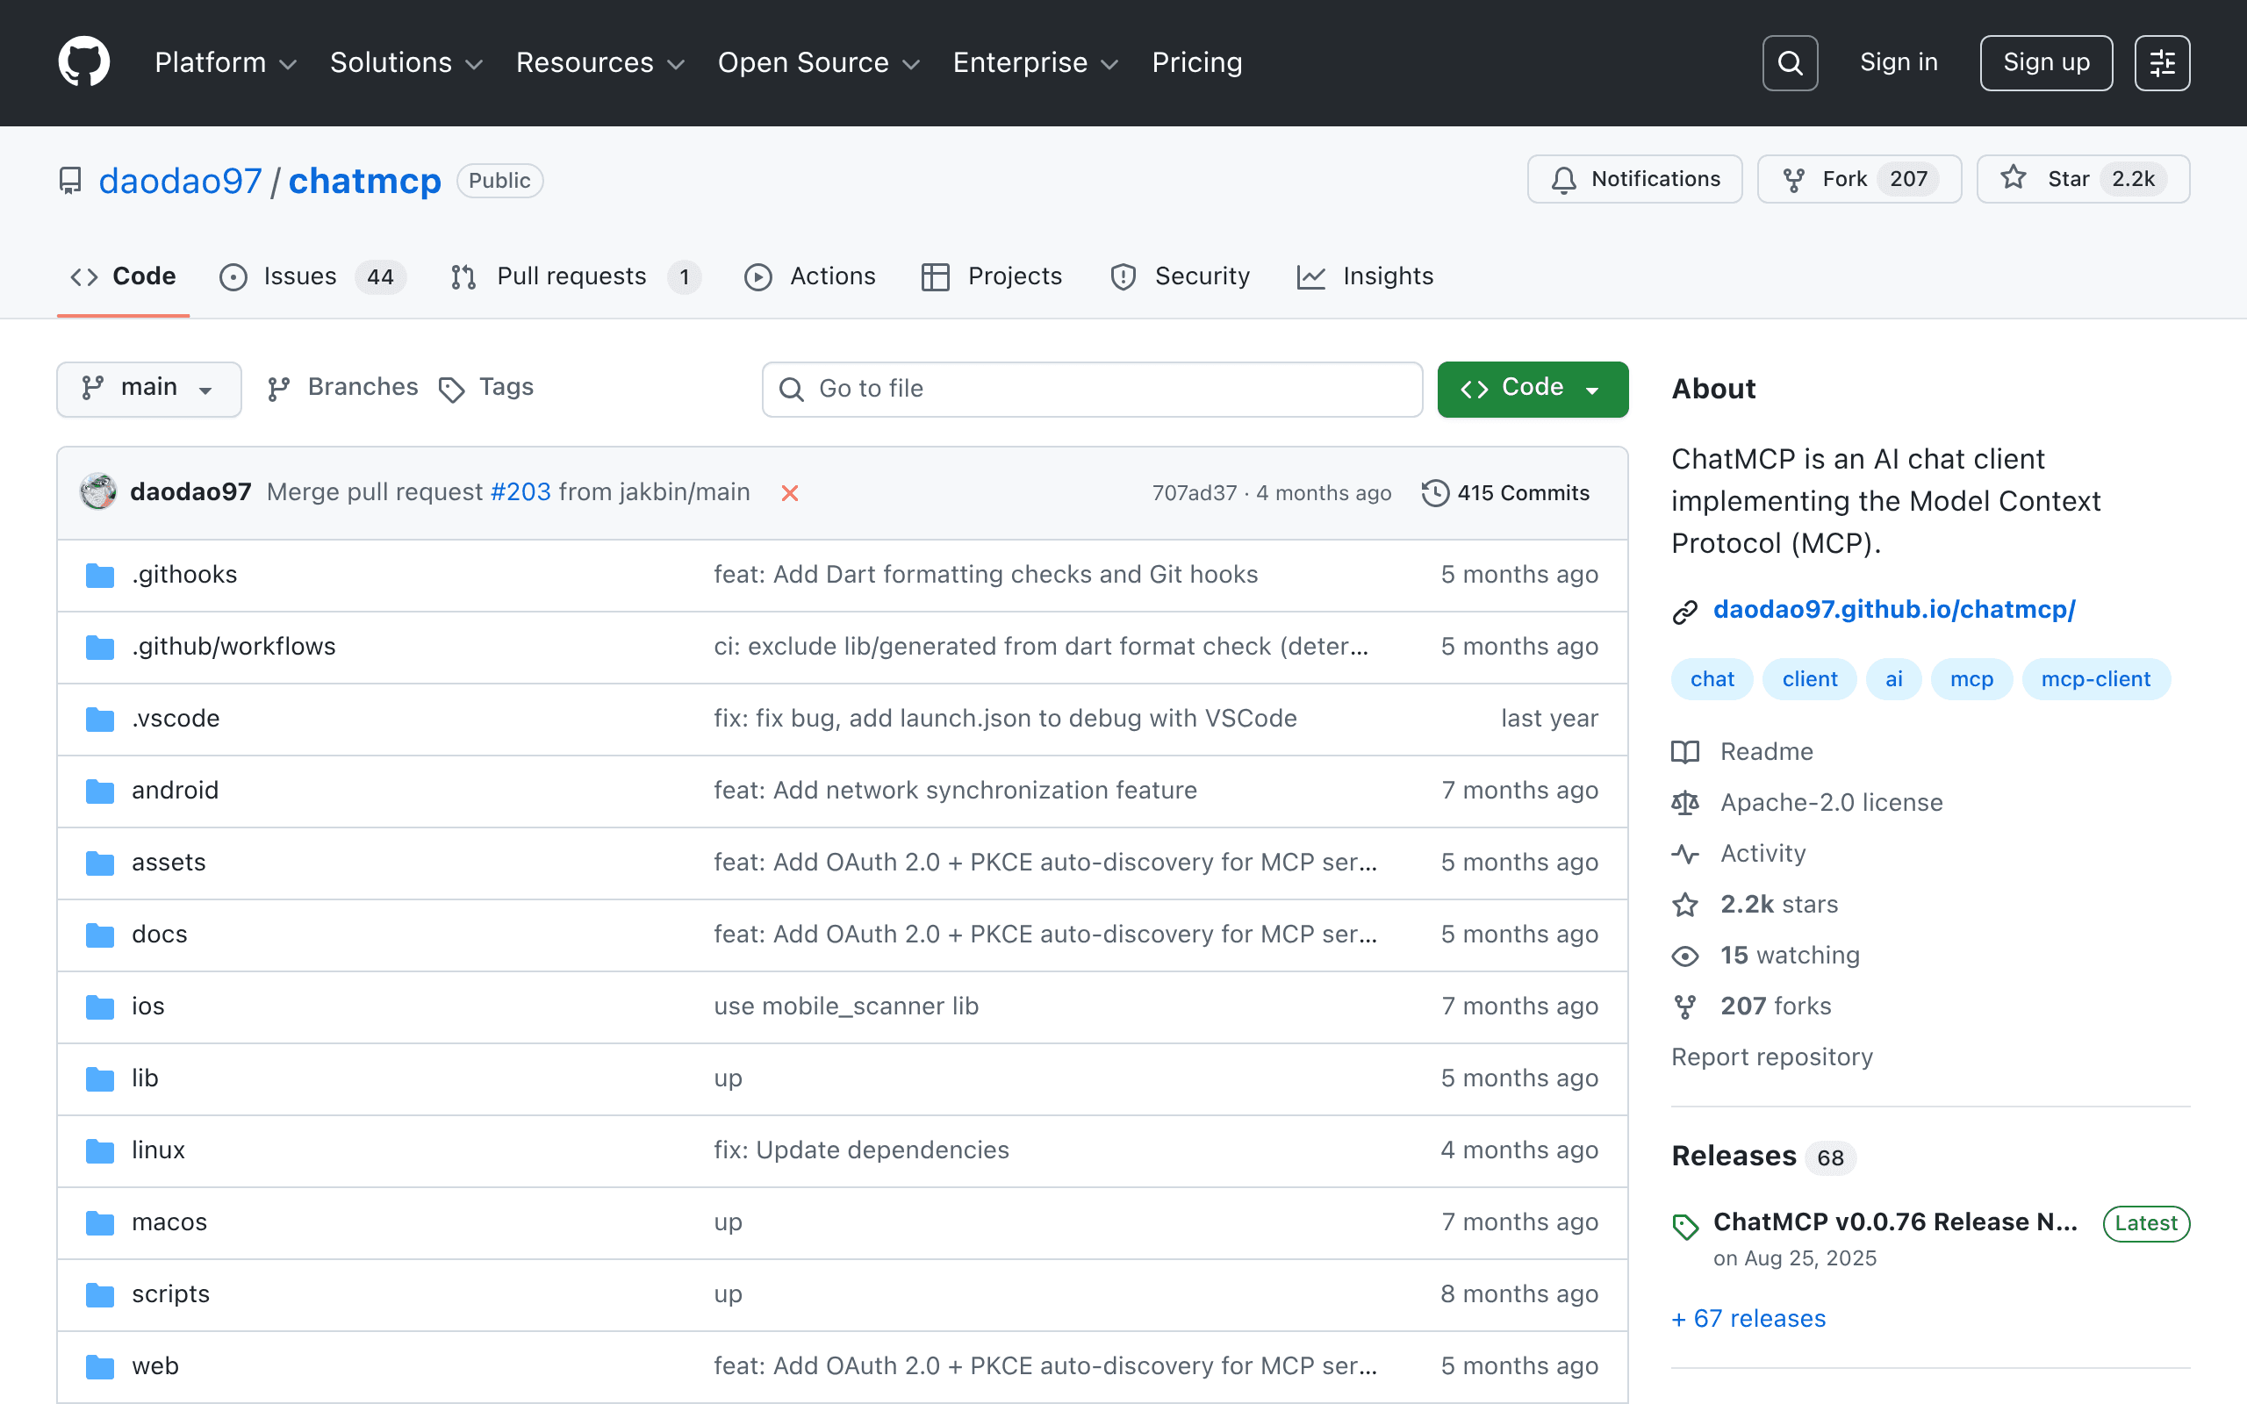Open the Pricing page
This screenshot has width=2247, height=1404.
tap(1197, 62)
